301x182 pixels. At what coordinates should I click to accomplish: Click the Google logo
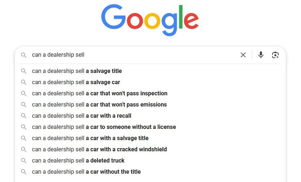150,20
